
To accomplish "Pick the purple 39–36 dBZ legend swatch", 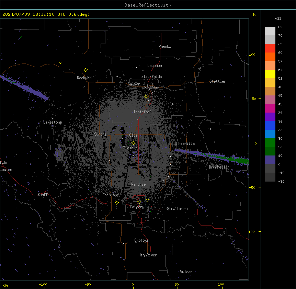I will pyautogui.click(x=270, y=117).
